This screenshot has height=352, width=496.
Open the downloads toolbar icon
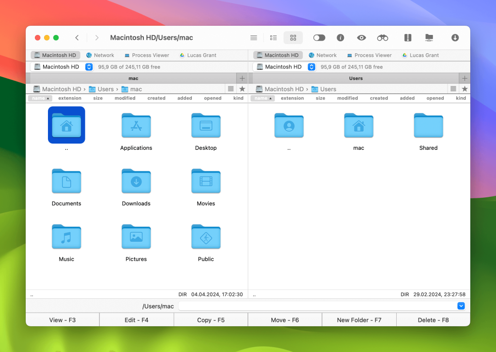(455, 37)
